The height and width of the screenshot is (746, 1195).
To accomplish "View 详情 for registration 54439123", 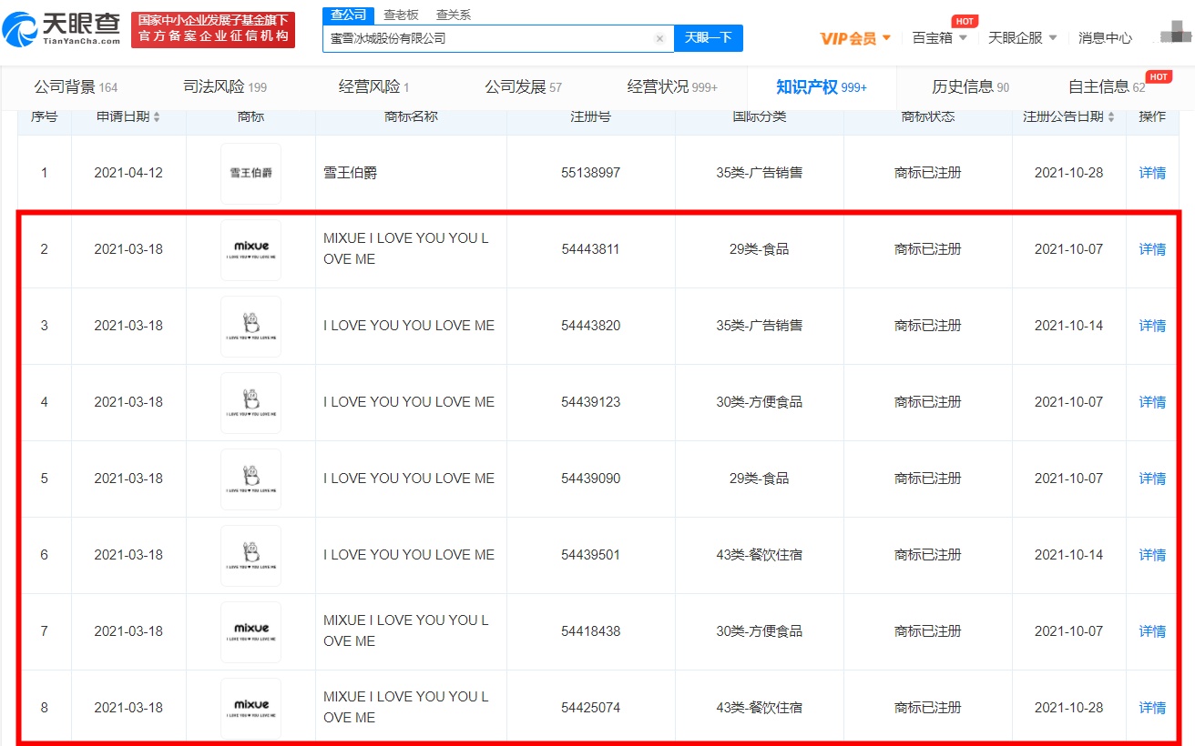I will coord(1152,402).
